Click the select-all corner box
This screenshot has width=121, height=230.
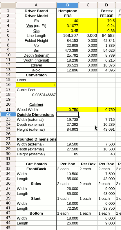tap(8, 5)
